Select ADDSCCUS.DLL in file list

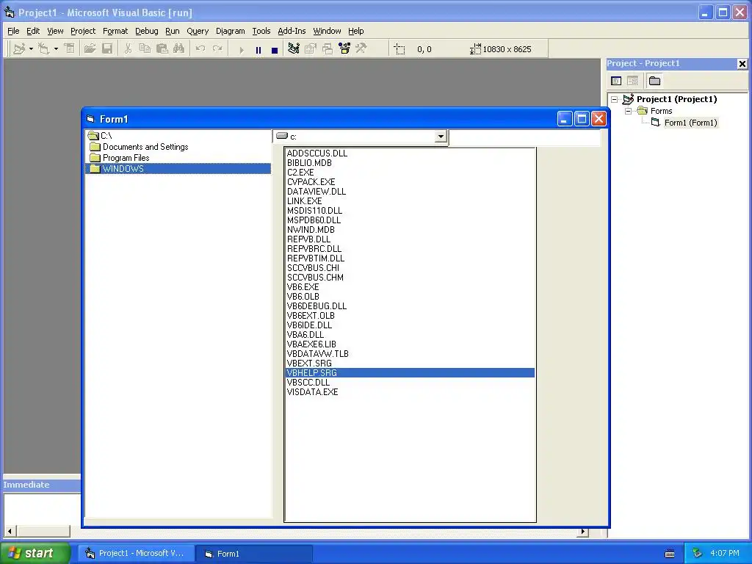point(410,153)
